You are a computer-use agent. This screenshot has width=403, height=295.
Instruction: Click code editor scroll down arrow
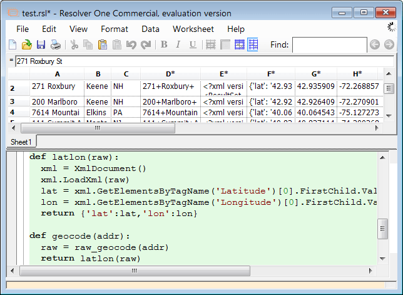(382, 259)
